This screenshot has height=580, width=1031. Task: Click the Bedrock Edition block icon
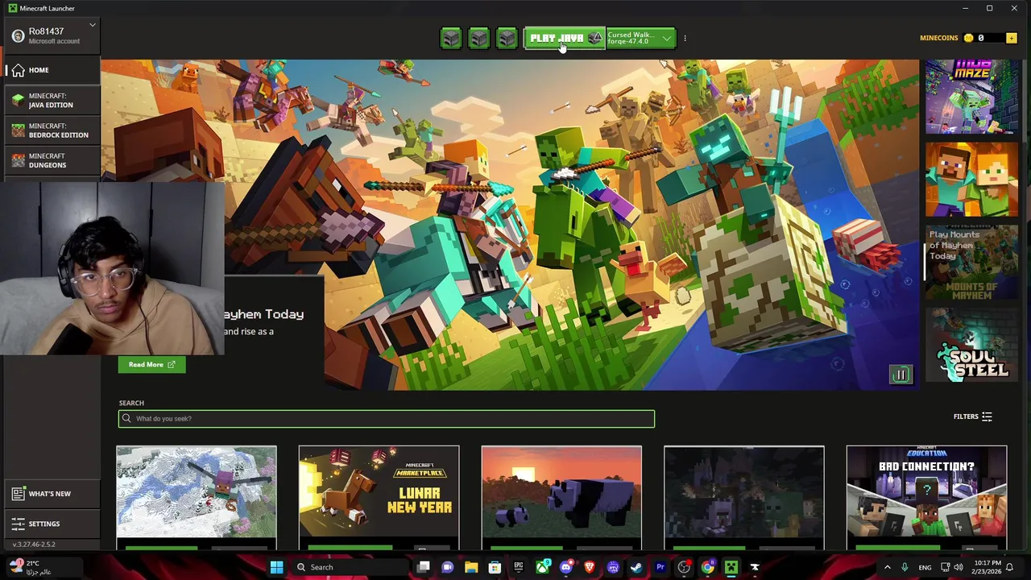tap(18, 130)
